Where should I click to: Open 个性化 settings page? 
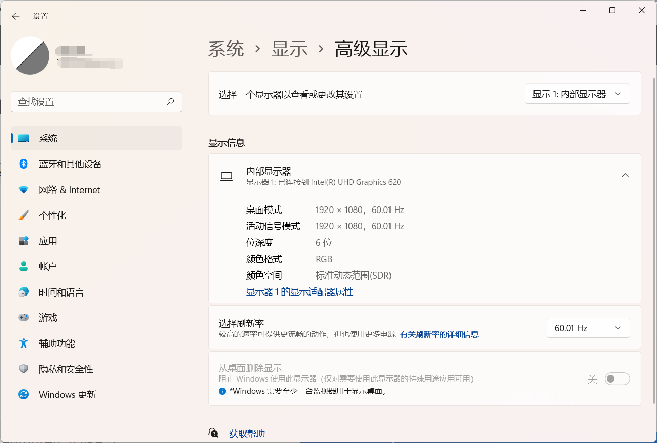[96, 215]
